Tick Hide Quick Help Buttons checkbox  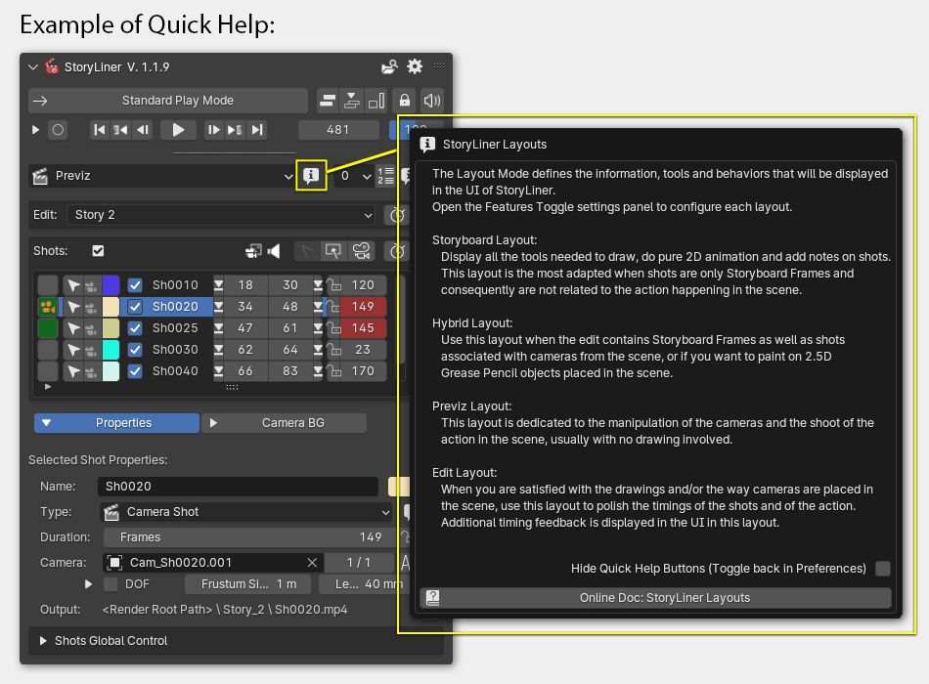click(x=883, y=569)
